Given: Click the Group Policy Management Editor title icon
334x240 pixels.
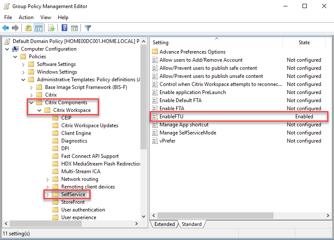Looking at the screenshot, I should [7, 6].
